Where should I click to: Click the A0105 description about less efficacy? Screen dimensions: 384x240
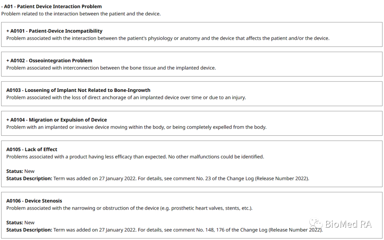(135, 157)
